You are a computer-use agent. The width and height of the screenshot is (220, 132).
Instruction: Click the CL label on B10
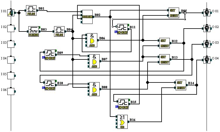[x=43, y=88]
